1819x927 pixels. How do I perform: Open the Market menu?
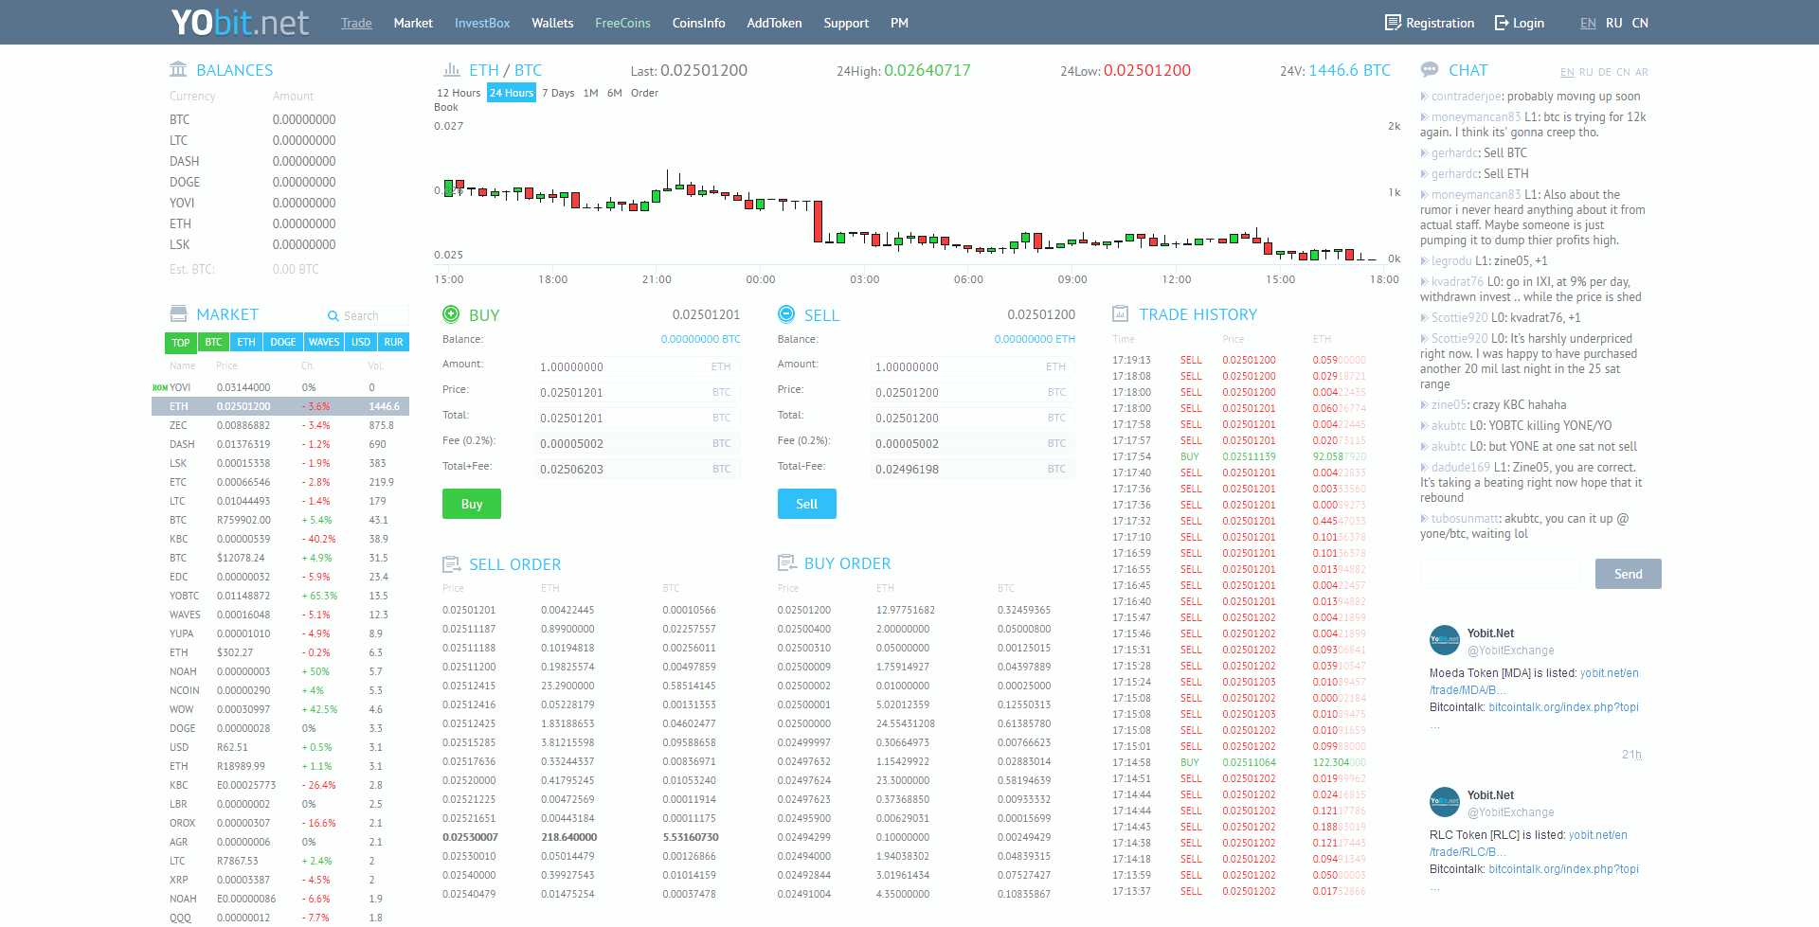[x=413, y=23]
